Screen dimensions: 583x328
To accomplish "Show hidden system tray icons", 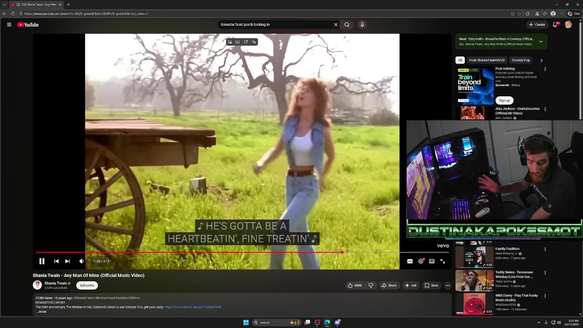I will coord(539,323).
